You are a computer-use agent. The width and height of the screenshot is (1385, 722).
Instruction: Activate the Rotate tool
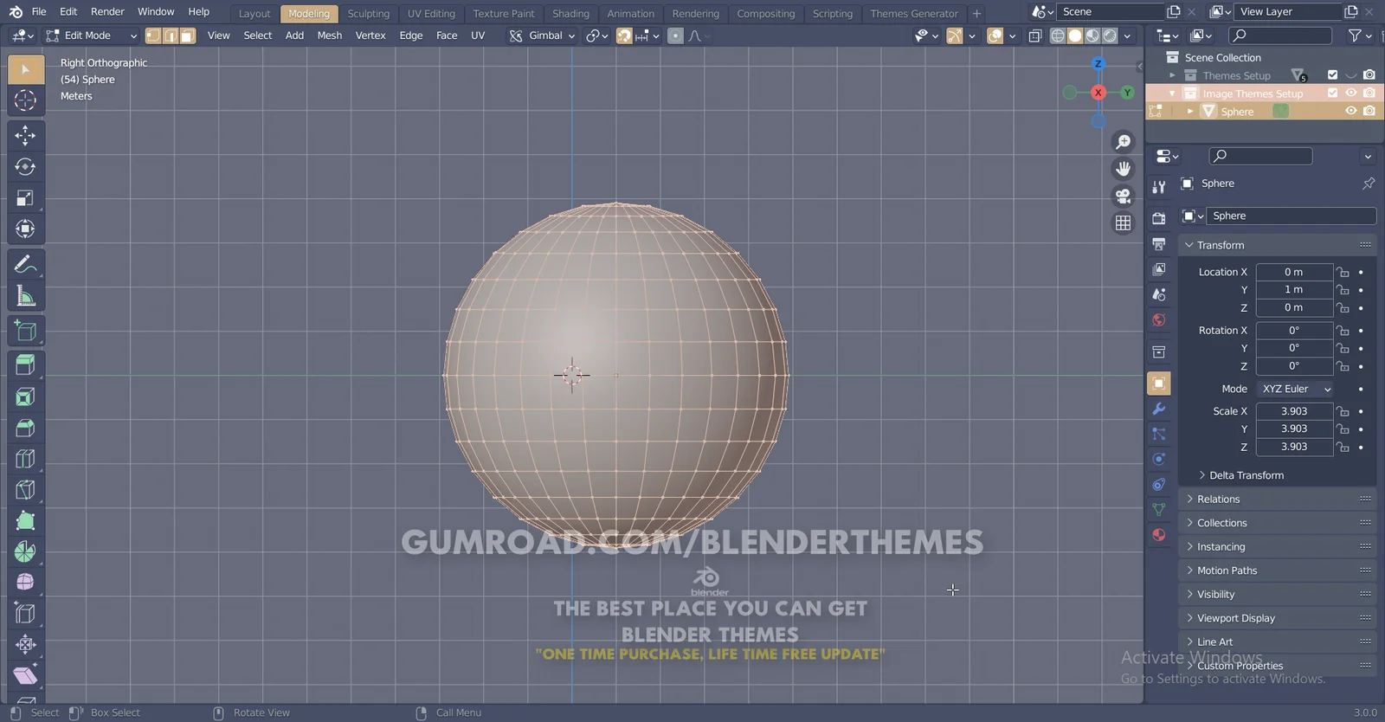click(x=25, y=166)
